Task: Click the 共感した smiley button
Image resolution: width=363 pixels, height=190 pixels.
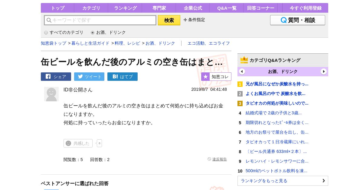Action: coord(78,143)
